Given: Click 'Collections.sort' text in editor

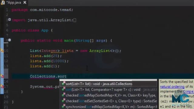Looking at the screenshot, I should [x=48, y=76].
